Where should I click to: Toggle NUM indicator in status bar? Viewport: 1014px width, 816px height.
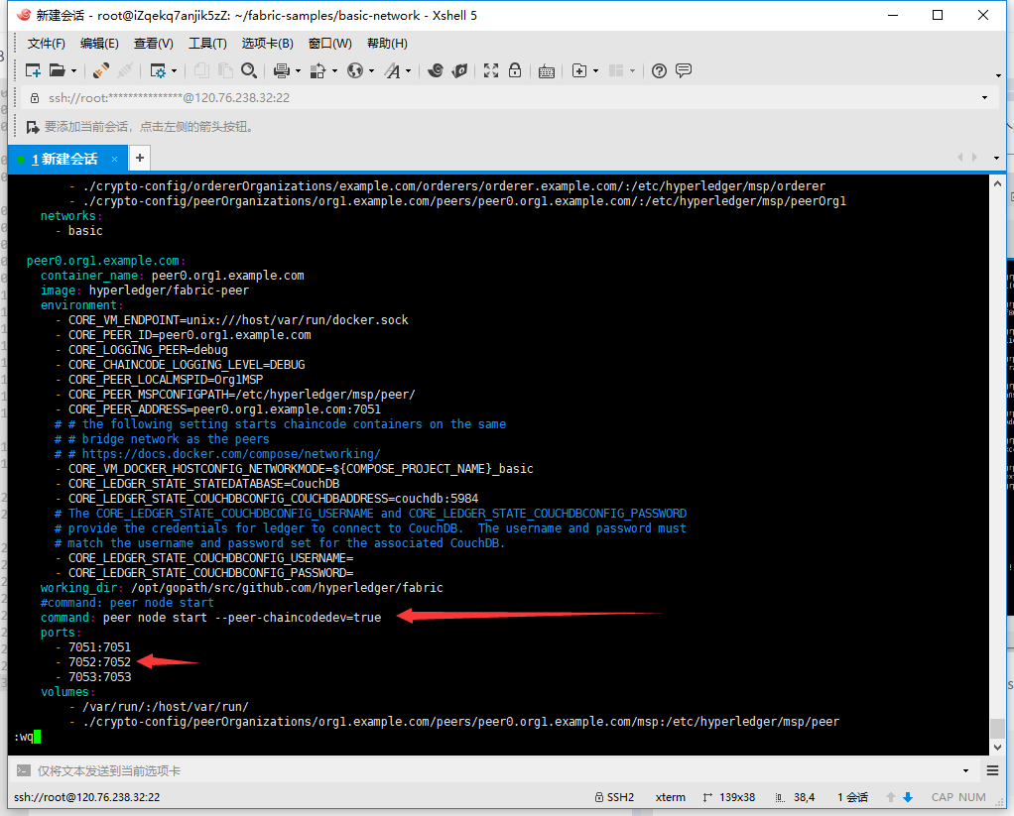point(972,796)
